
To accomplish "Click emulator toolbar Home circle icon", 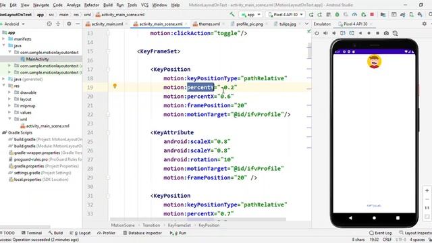I will pos(369,33).
